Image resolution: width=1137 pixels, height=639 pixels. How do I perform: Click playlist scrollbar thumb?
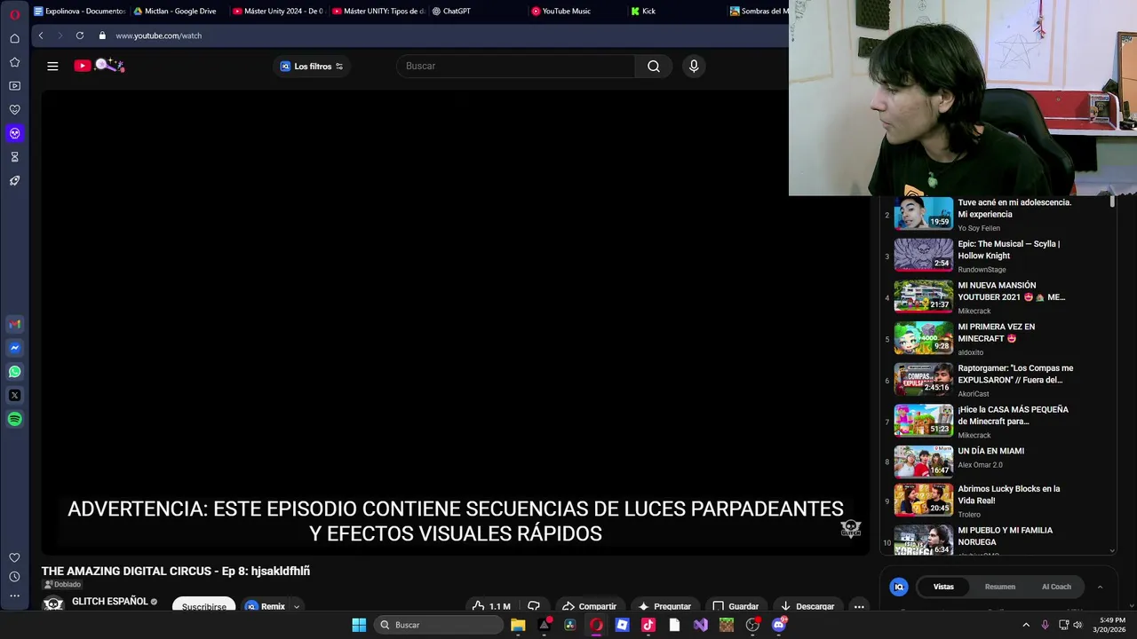(1112, 202)
